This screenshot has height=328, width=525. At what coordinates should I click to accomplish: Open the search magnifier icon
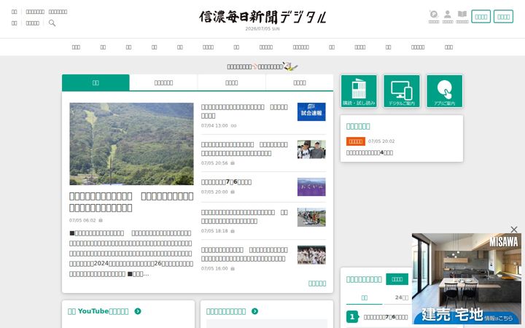[x=52, y=23]
